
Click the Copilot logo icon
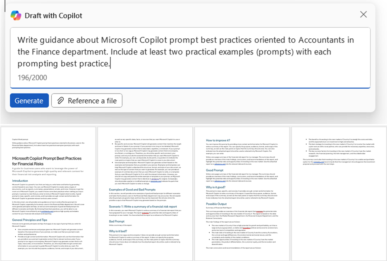pos(16,16)
